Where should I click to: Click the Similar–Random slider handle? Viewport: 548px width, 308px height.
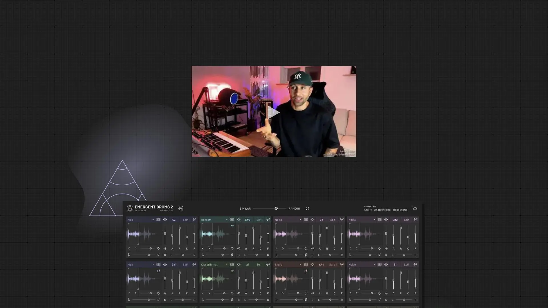click(276, 208)
